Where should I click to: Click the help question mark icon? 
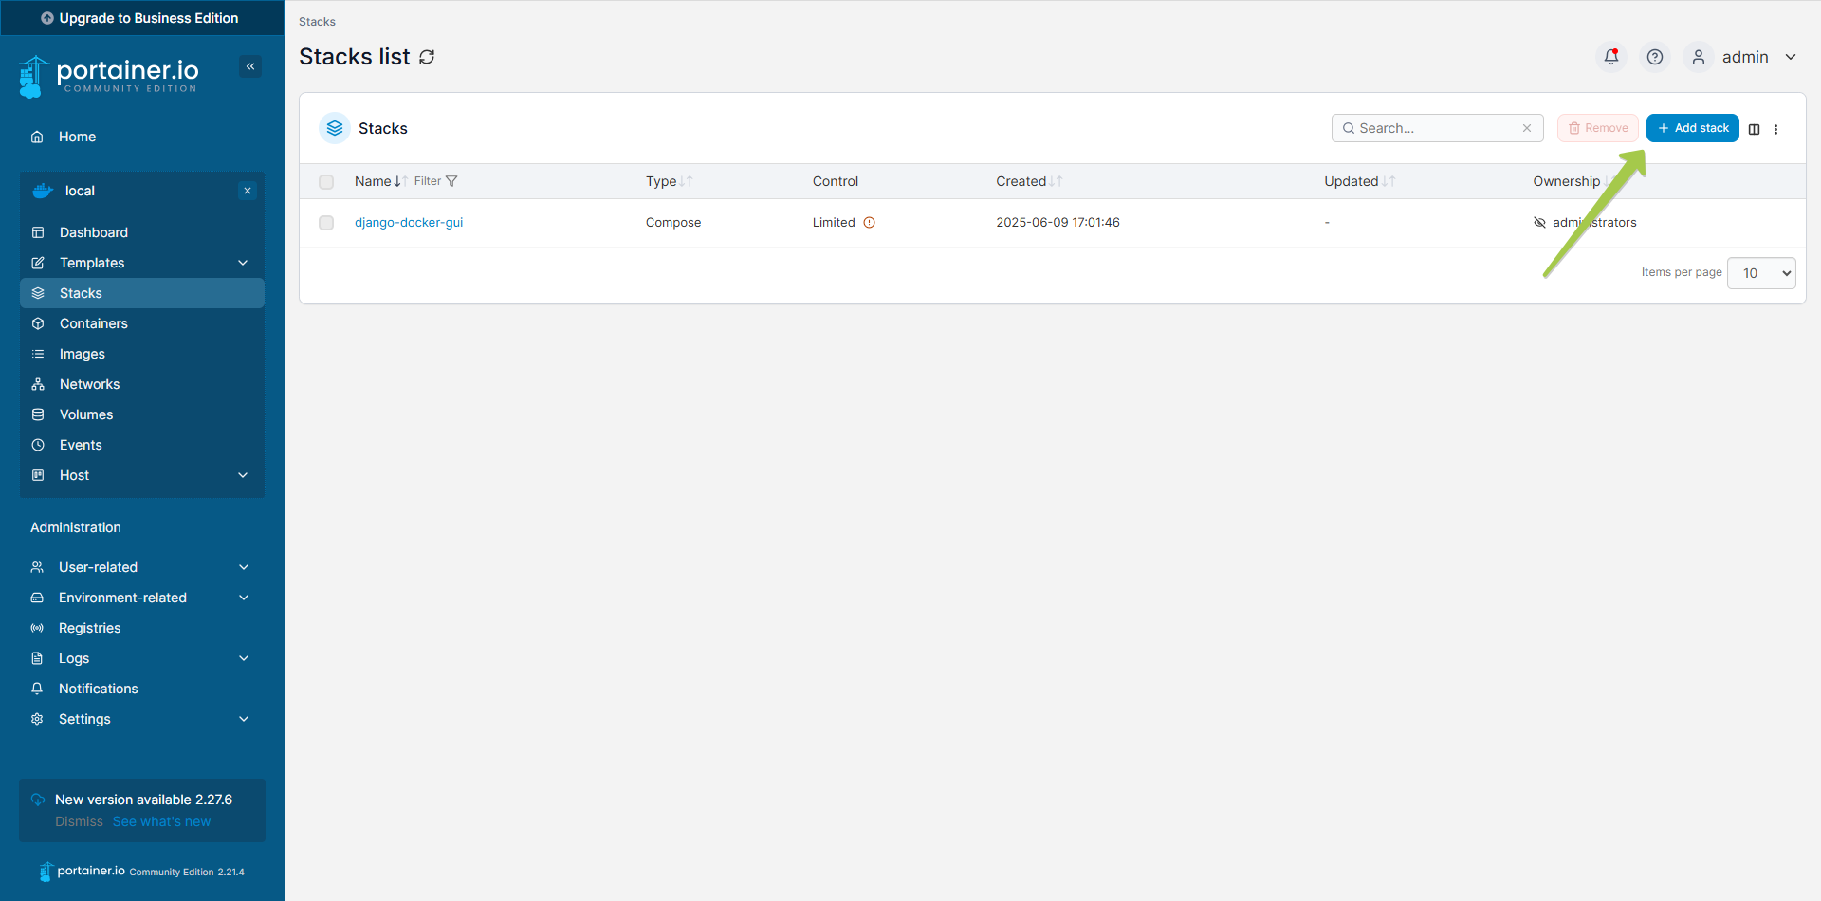[1654, 57]
